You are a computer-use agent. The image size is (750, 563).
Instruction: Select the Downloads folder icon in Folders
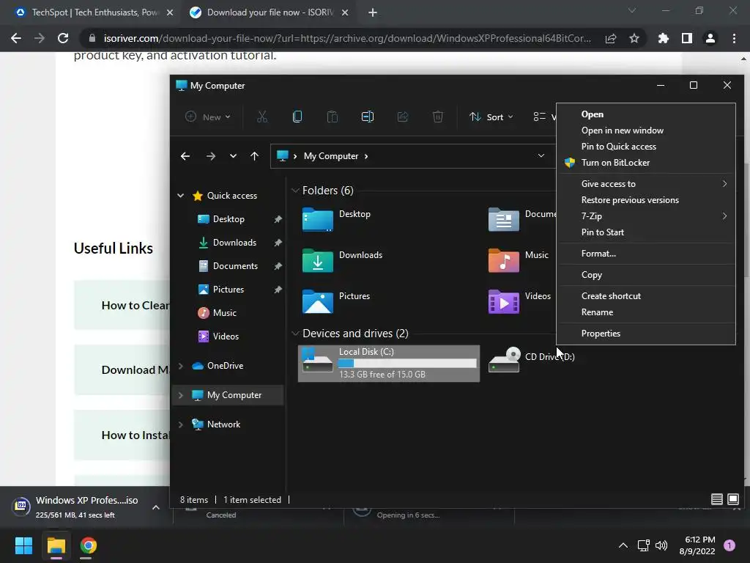pyautogui.click(x=318, y=261)
